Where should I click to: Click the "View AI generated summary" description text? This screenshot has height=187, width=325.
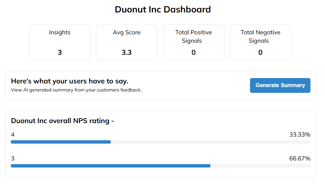(76, 90)
